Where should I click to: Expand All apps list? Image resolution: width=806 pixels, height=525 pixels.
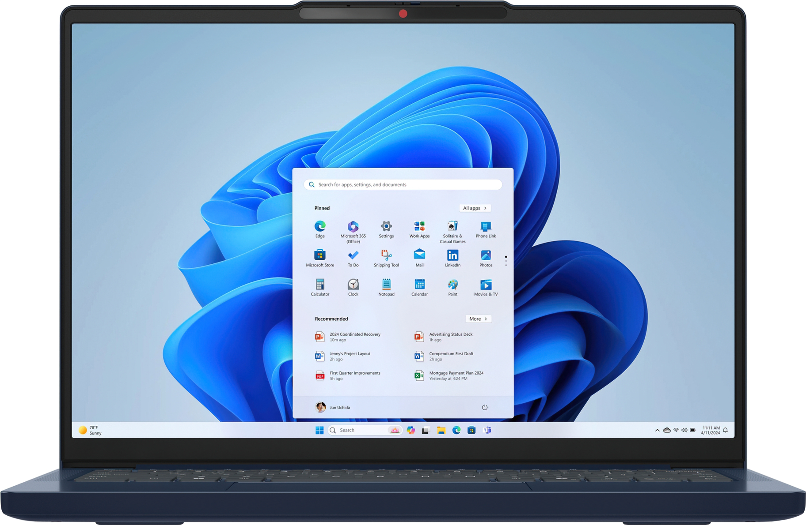(x=475, y=208)
